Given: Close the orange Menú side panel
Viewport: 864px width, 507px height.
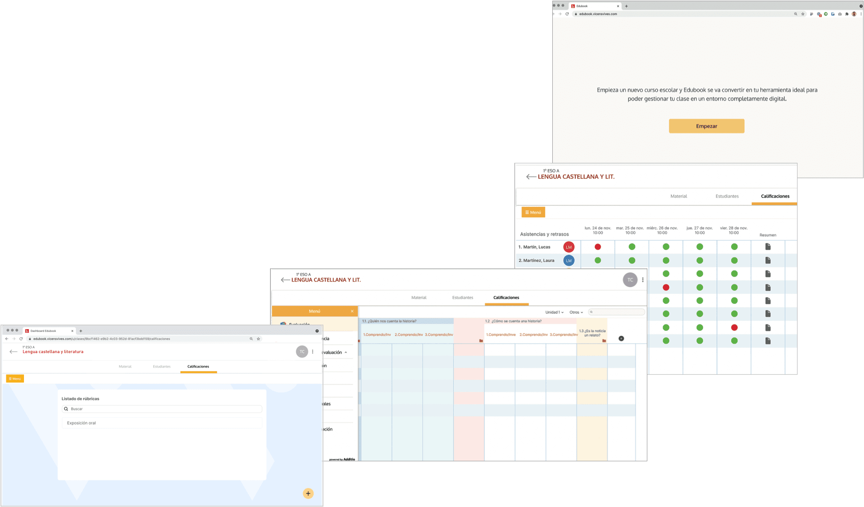Looking at the screenshot, I should [352, 311].
